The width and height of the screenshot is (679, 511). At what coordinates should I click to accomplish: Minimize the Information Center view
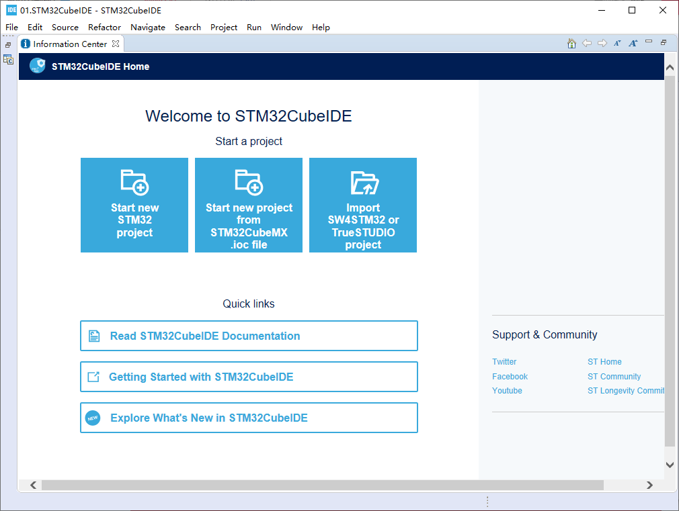[x=649, y=42]
